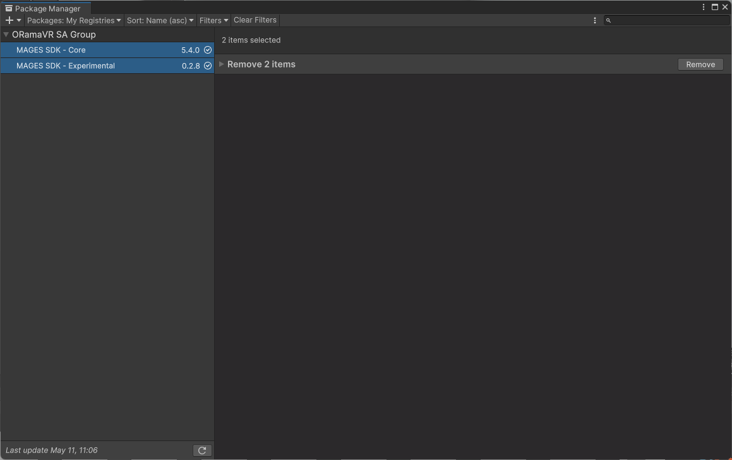
Task: Click the 2 items selected text
Action: [251, 40]
